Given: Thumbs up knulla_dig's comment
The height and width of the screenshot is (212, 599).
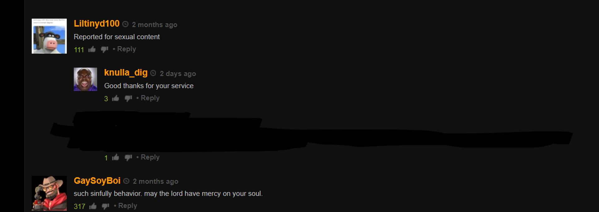Looking at the screenshot, I should coord(115,98).
